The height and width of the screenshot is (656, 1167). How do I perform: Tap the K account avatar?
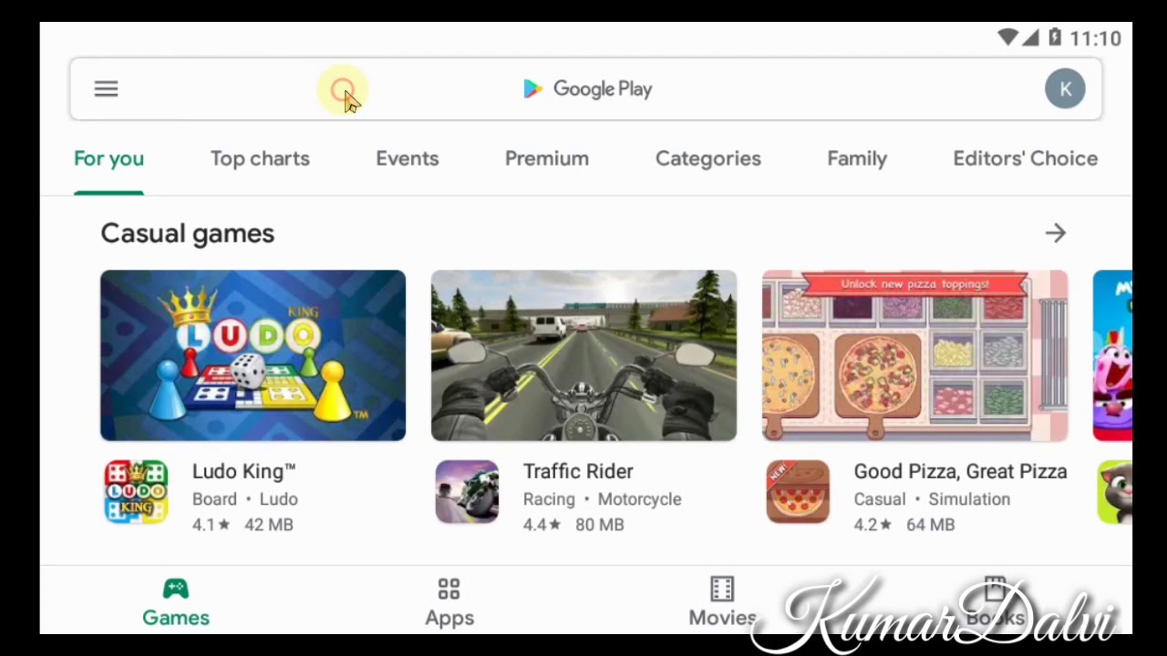(1065, 89)
